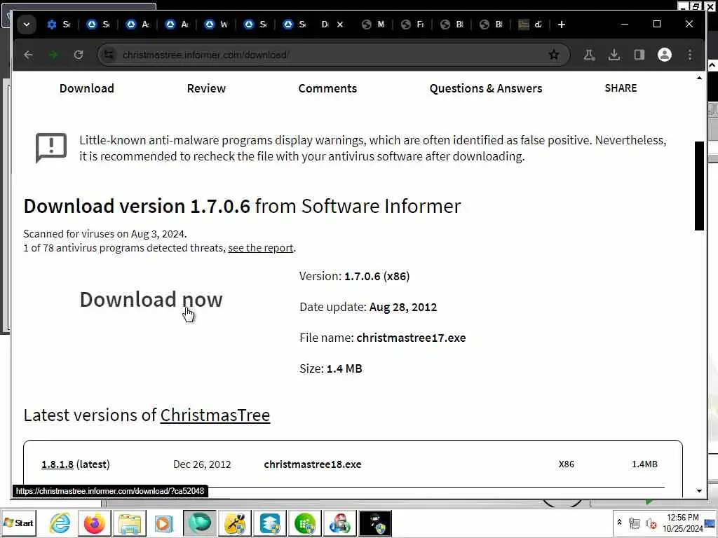Launch Internet Explorer from taskbar
The height and width of the screenshot is (538, 718).
(60, 523)
